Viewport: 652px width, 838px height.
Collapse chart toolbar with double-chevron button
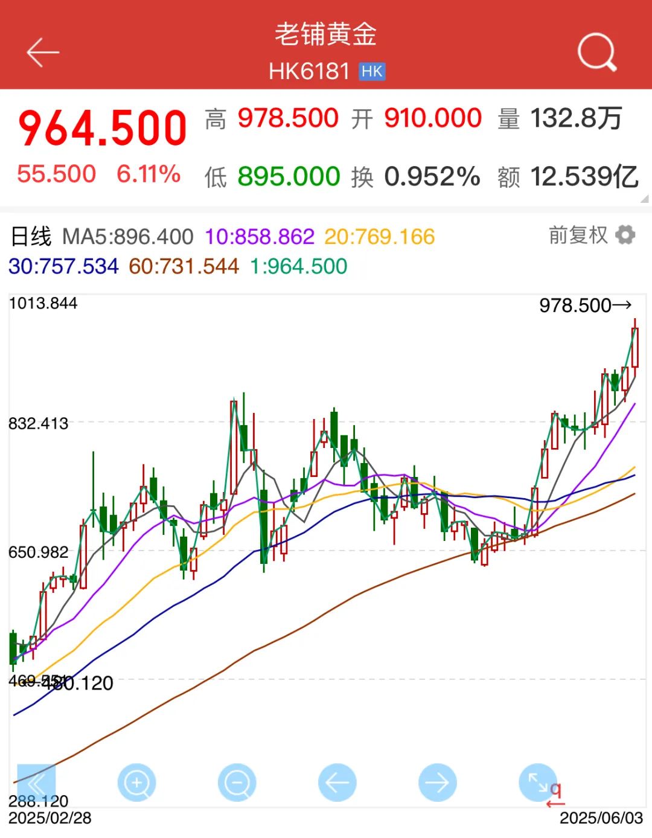pos(36,784)
